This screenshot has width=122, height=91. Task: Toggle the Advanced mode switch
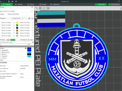click(x=28, y=40)
